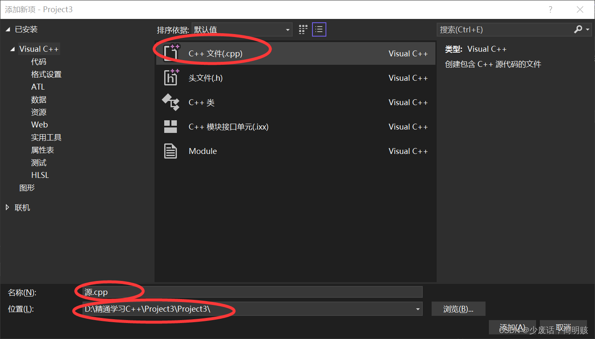Image resolution: width=595 pixels, height=339 pixels.
Task: Select the ATL category
Action: [x=38, y=87]
